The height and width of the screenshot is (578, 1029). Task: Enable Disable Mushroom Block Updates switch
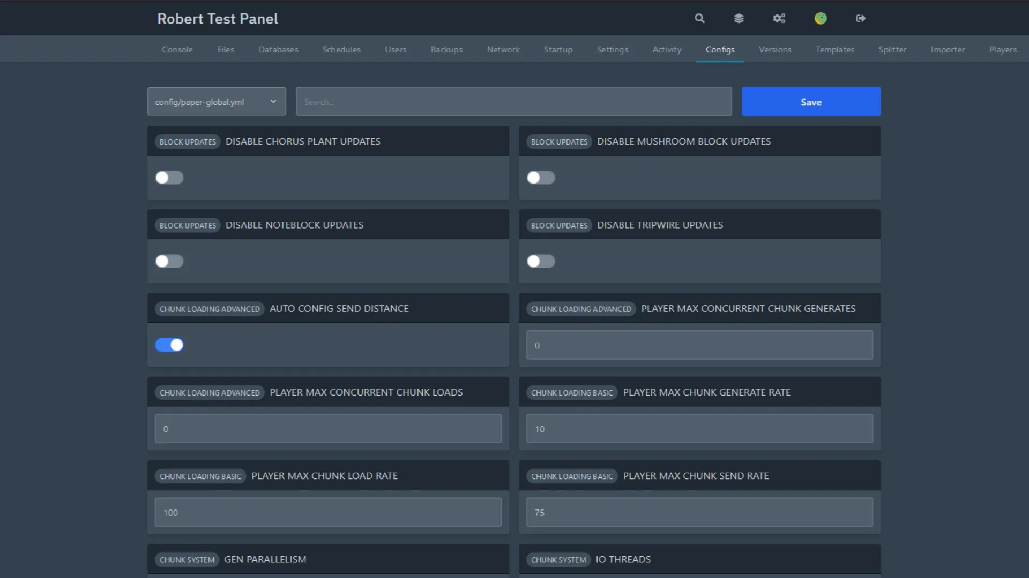click(541, 178)
